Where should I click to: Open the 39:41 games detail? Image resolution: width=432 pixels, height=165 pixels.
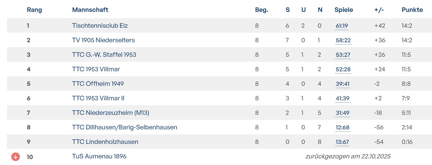(x=342, y=84)
